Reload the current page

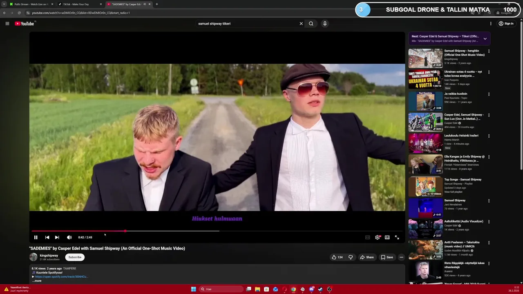tap(19, 13)
